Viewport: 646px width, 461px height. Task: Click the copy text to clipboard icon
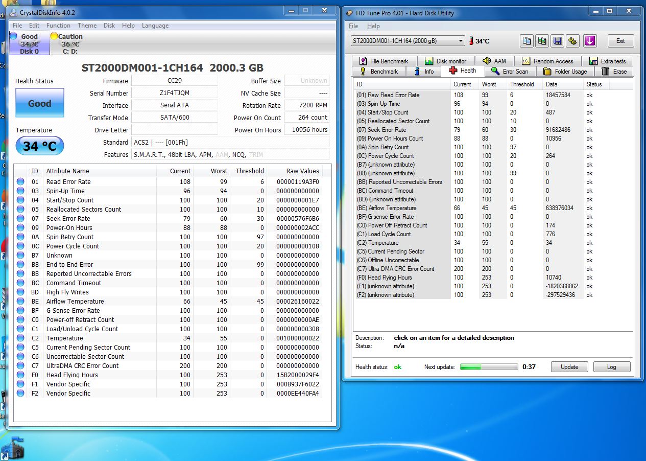click(x=527, y=41)
